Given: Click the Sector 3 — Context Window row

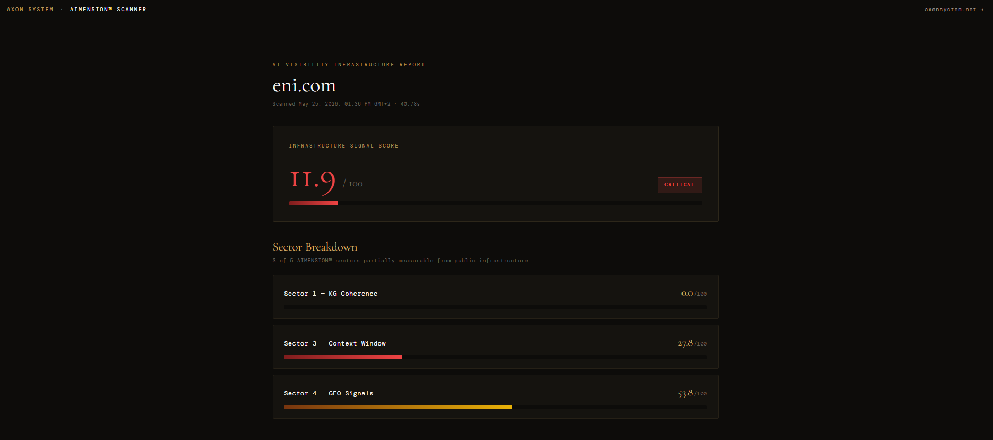Looking at the screenshot, I should click(x=496, y=347).
